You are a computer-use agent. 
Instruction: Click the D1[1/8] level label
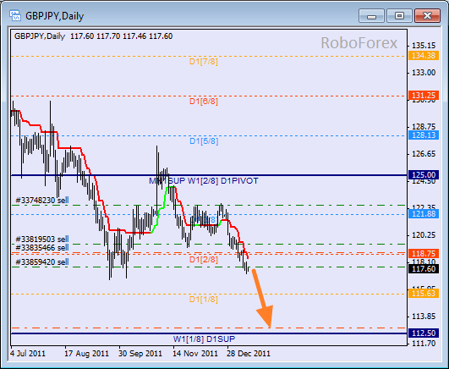(204, 300)
